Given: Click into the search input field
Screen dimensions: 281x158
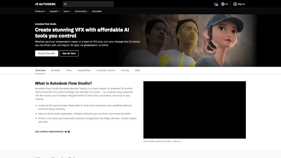Looking at the screenshot, I should pos(88,4).
